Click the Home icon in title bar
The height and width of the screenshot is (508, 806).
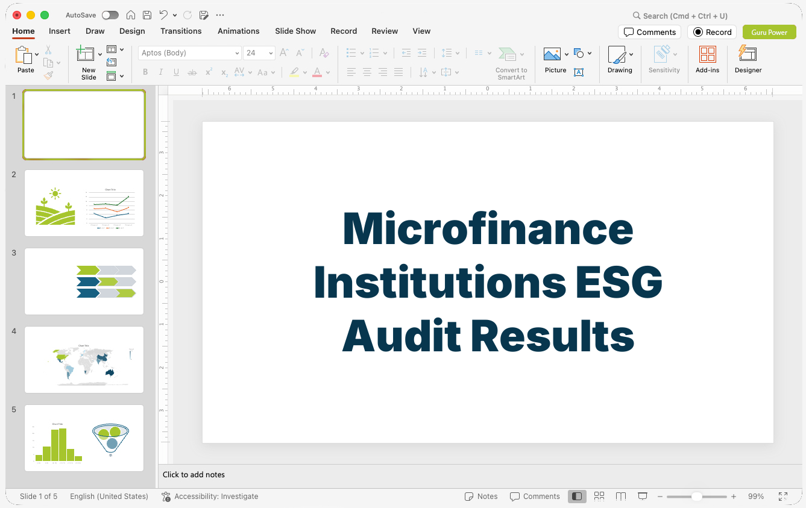(131, 15)
